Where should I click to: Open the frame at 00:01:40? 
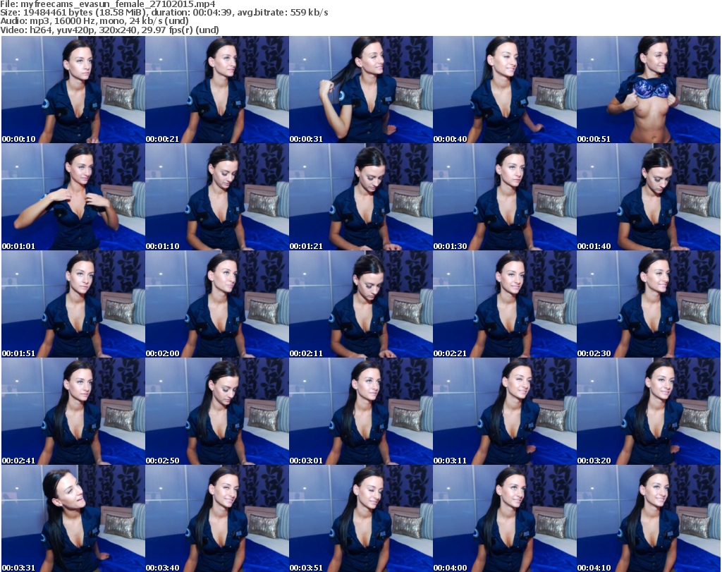pos(649,197)
